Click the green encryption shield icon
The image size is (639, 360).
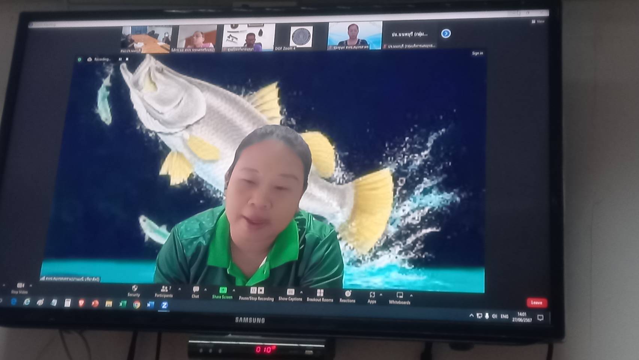[x=79, y=59]
